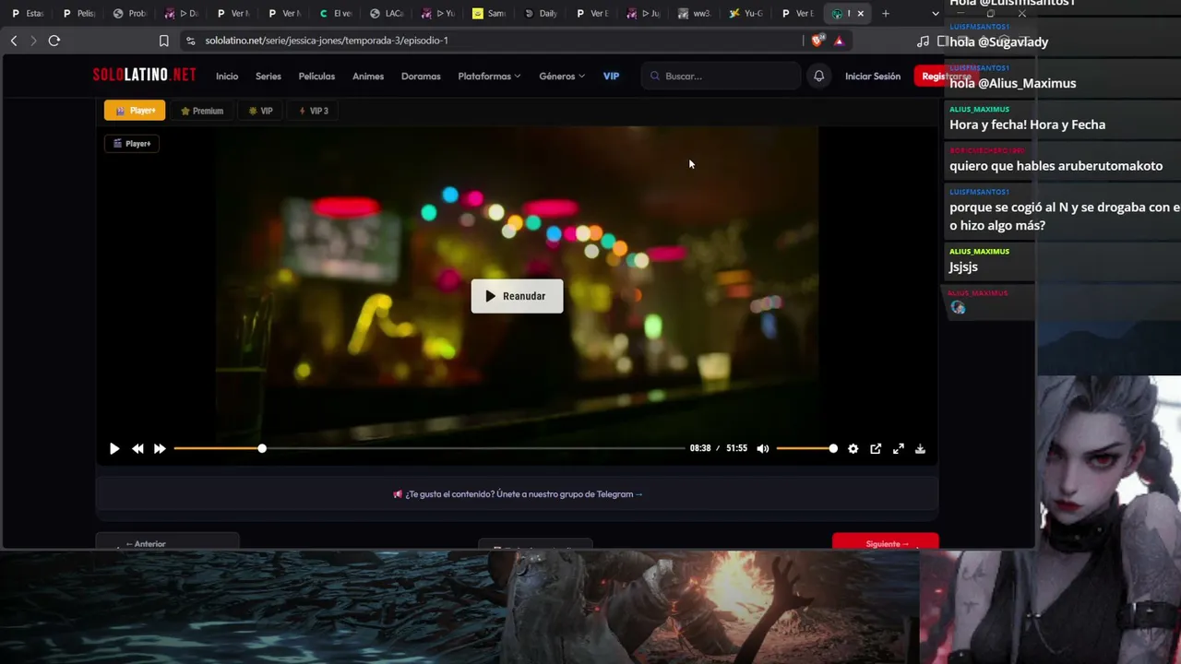Open the Telegram group link
The width and height of the screenshot is (1181, 664).
pos(518,494)
